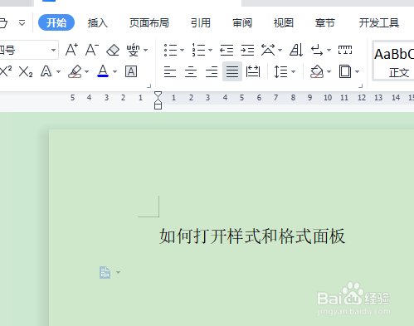Expand the quick access toolbar dropdown
This screenshot has height=326, width=414.
pos(22,22)
